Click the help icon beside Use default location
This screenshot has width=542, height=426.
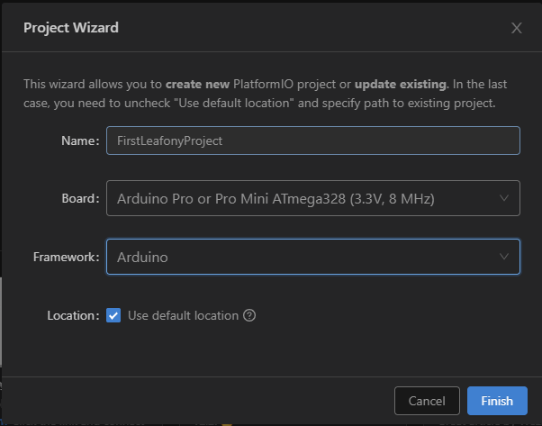(250, 315)
